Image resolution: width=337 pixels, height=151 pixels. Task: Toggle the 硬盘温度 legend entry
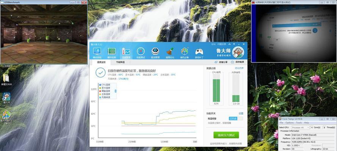[x=105, y=91]
